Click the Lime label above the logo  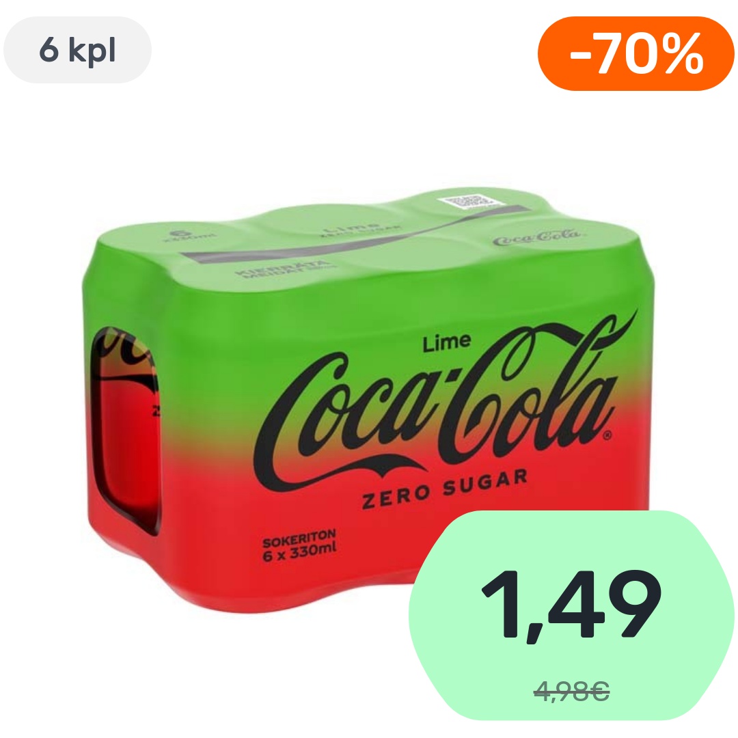(447, 342)
